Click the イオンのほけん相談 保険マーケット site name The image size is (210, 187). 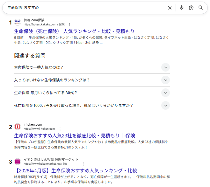[51, 159]
